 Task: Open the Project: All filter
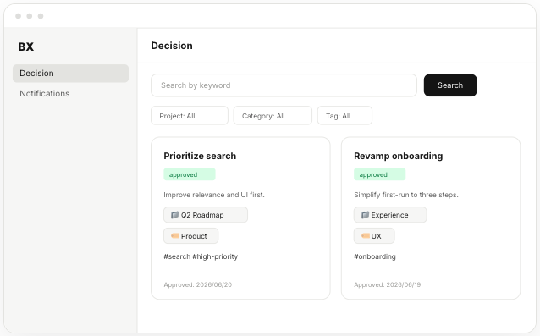[190, 116]
